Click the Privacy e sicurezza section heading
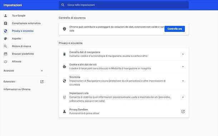Viewport: 218px width, 136px height. [70, 43]
